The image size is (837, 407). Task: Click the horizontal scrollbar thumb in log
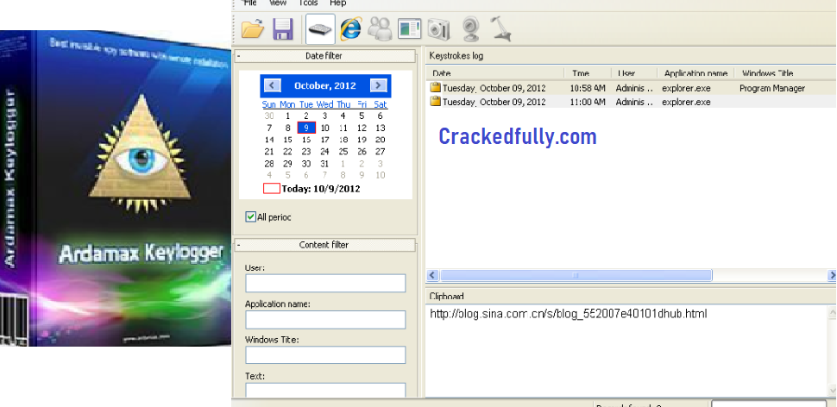click(x=576, y=275)
